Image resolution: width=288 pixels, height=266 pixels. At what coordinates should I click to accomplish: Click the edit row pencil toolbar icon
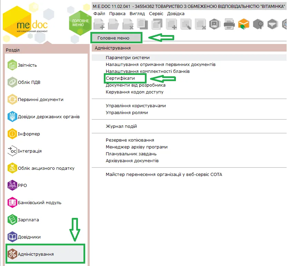(186, 24)
